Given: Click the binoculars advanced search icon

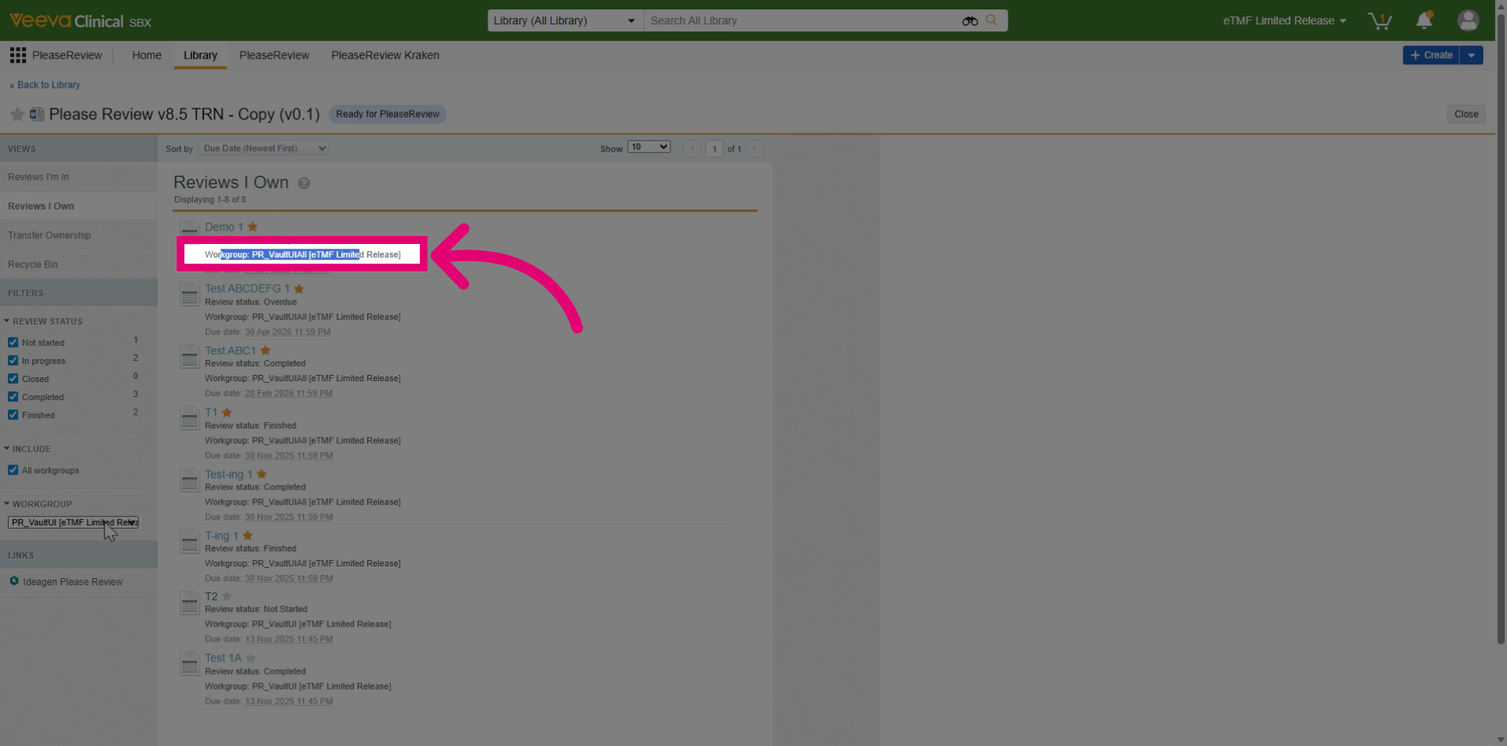Looking at the screenshot, I should [969, 21].
